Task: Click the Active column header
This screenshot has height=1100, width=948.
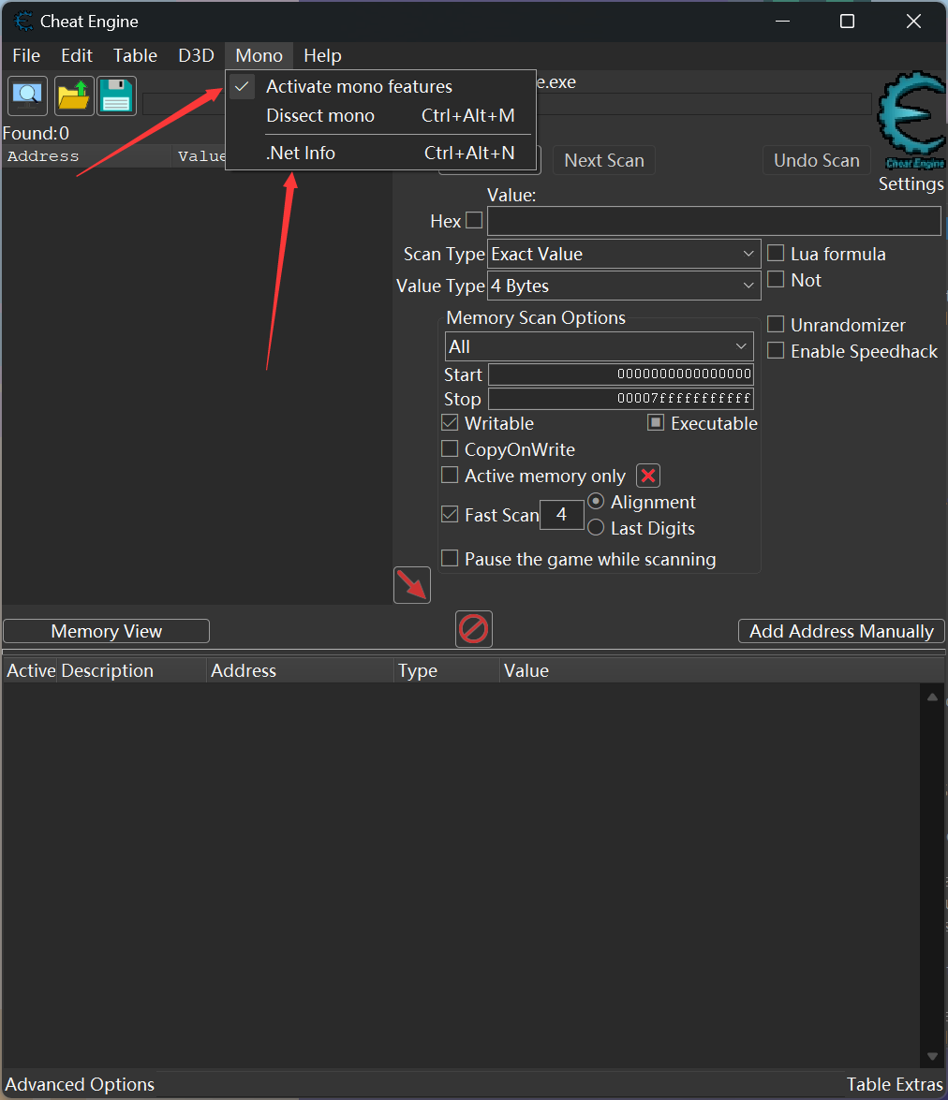Action: tap(31, 670)
